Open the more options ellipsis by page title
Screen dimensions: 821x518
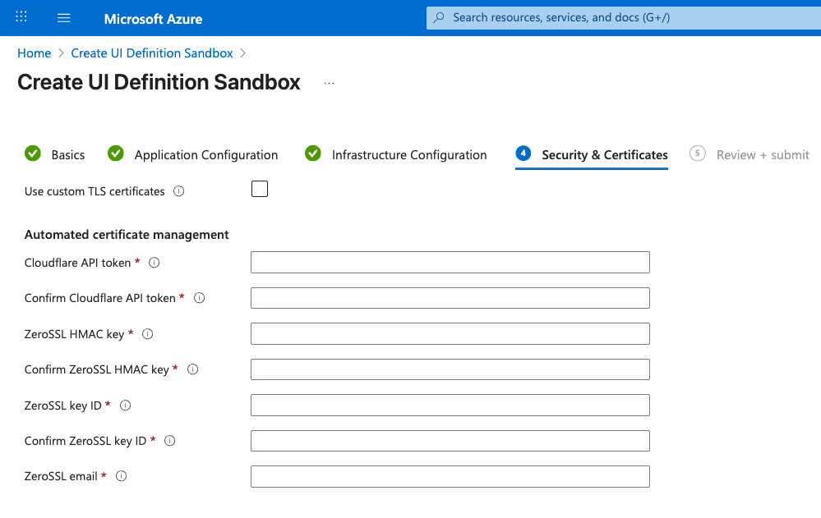tap(329, 83)
